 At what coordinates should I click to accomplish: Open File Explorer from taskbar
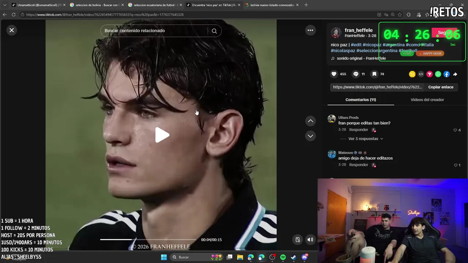[x=240, y=257]
